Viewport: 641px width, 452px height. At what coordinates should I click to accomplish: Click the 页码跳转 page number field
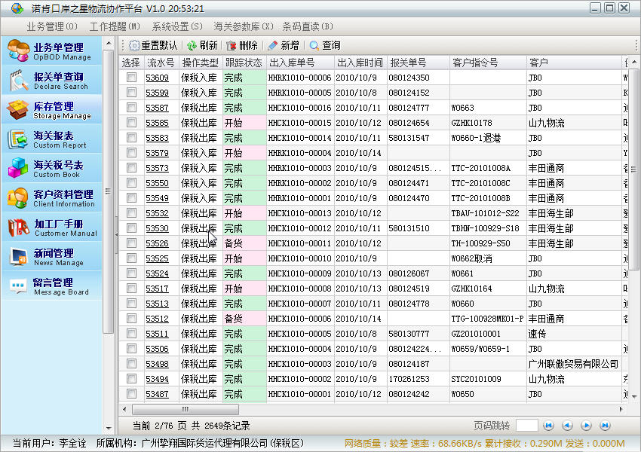(x=527, y=426)
